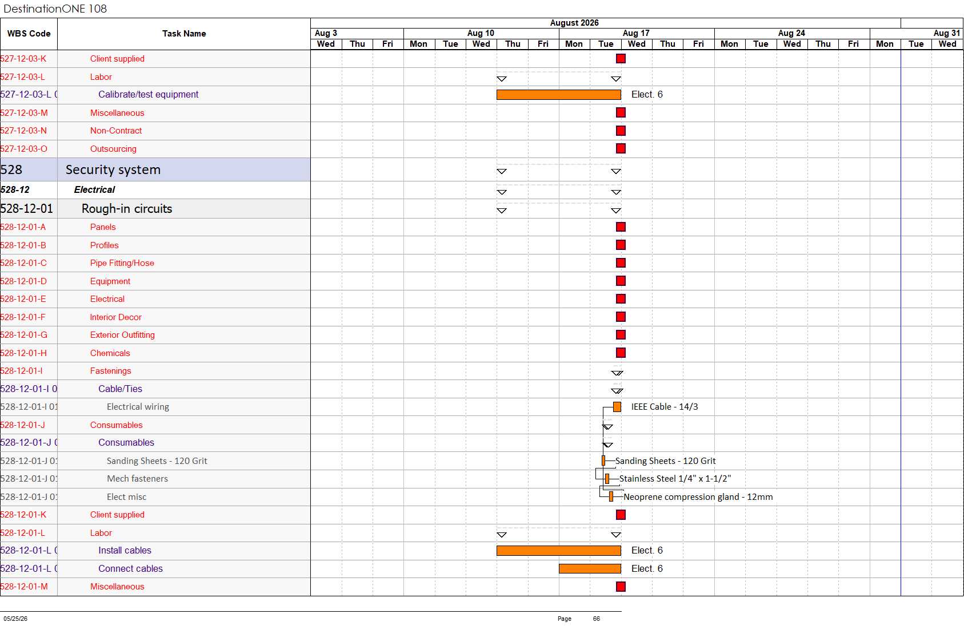Click the Aug 17 week header
Image resolution: width=964 pixels, height=626 pixels.
[x=637, y=33]
